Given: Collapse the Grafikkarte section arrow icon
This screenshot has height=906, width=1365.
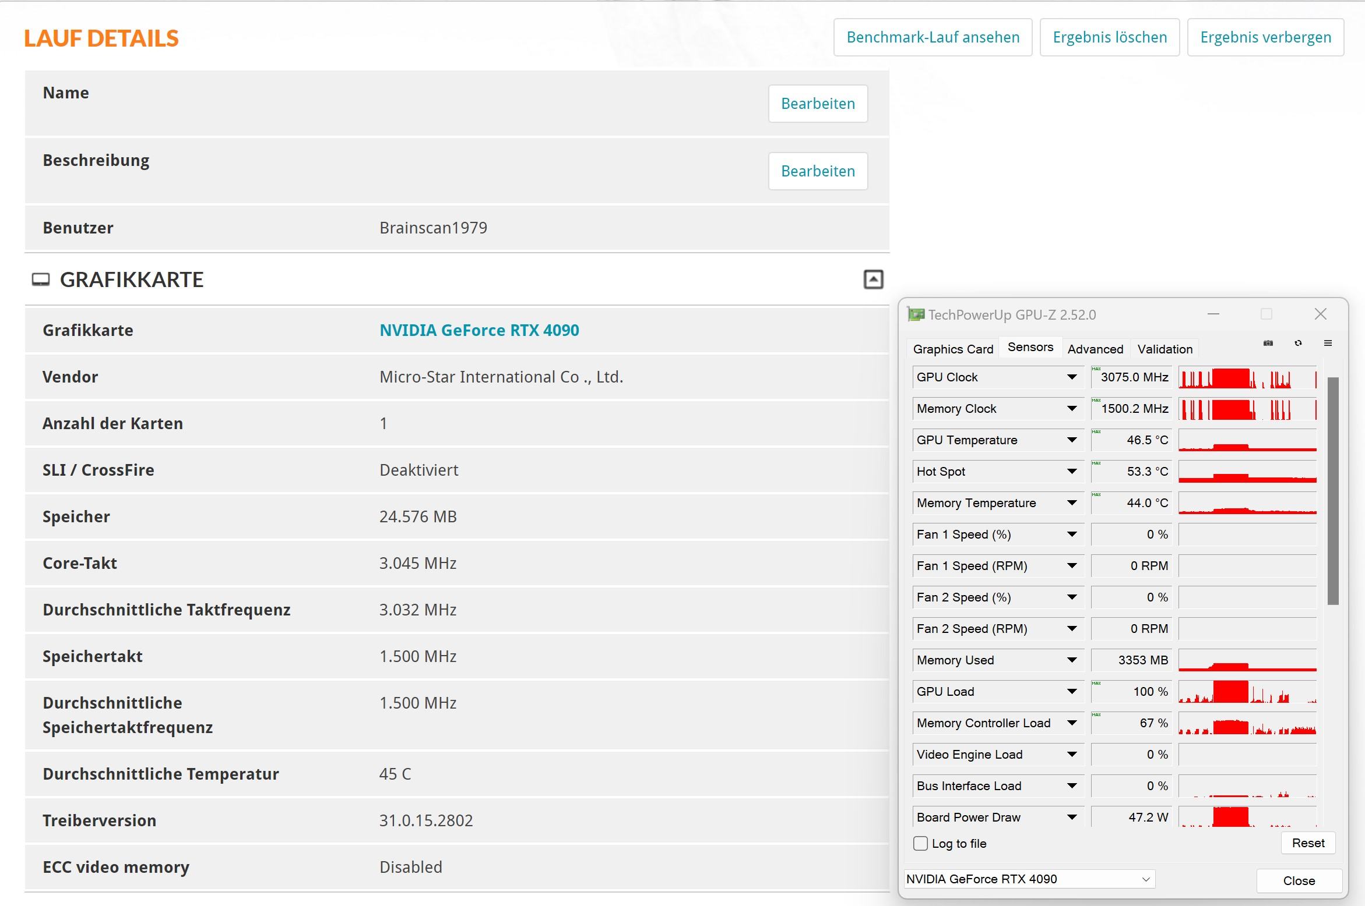Looking at the screenshot, I should click(873, 279).
